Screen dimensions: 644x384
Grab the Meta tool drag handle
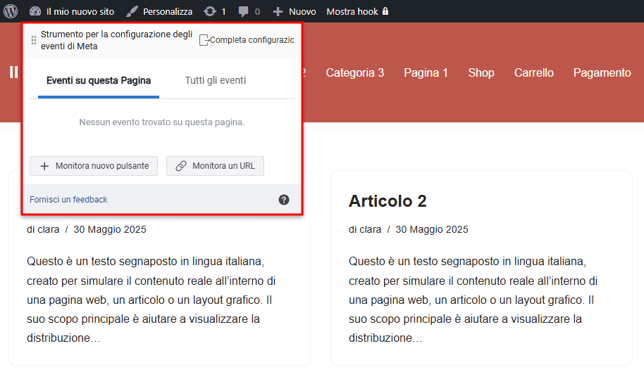point(34,40)
